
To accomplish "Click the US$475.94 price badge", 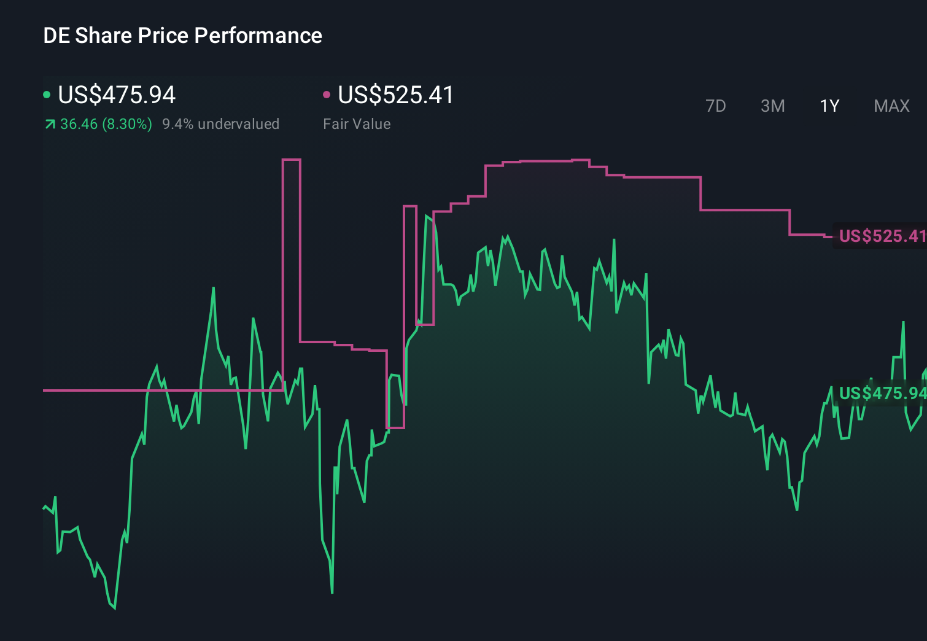I will (881, 393).
